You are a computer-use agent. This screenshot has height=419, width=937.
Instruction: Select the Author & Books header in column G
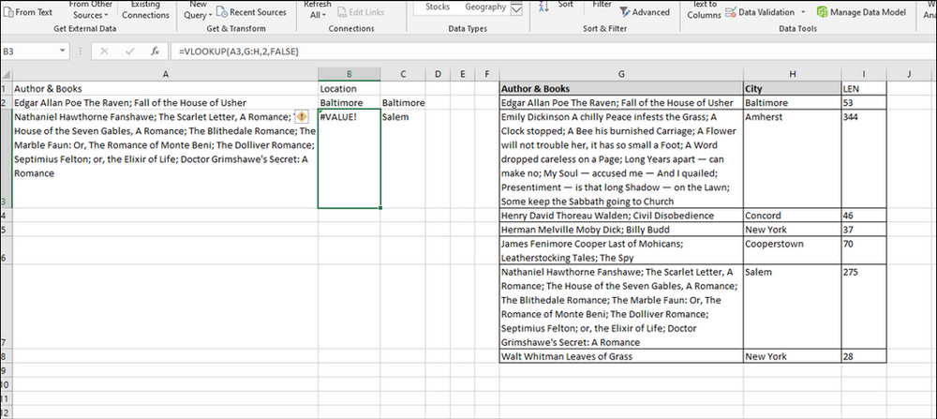coord(621,88)
